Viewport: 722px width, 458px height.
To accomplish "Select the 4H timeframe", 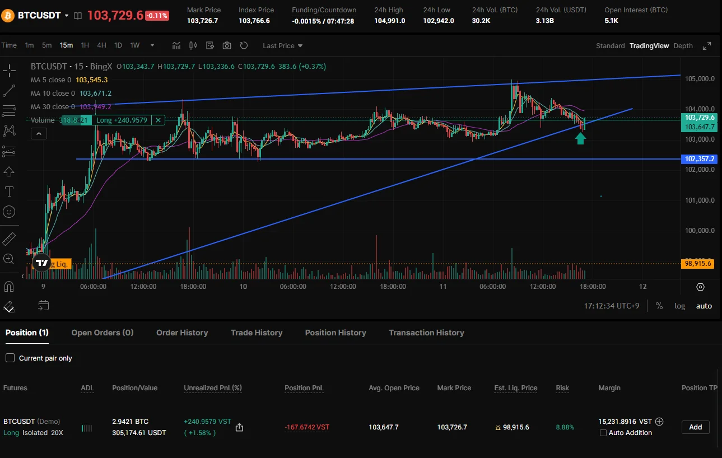I will pyautogui.click(x=101, y=45).
